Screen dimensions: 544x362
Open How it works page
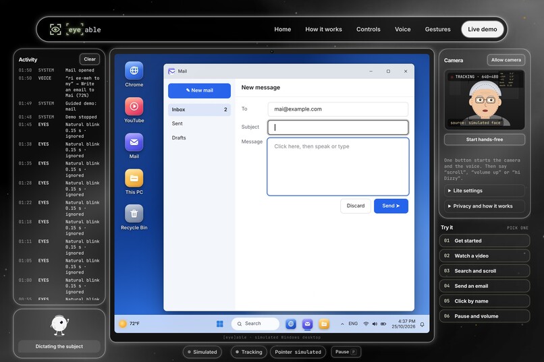323,30
